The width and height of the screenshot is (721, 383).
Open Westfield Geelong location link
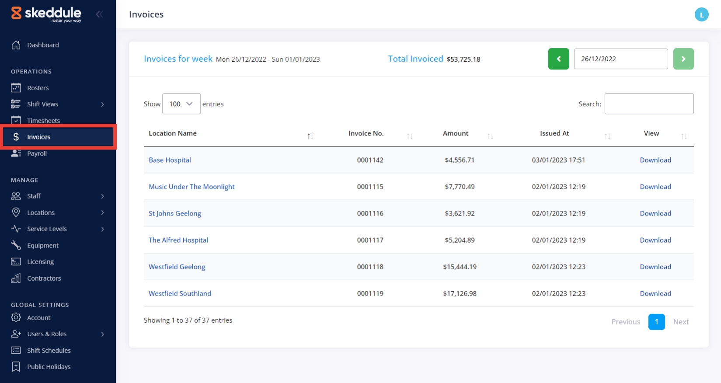tap(177, 267)
